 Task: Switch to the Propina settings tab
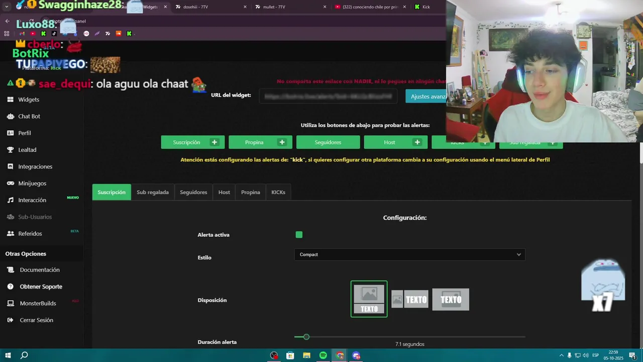pyautogui.click(x=250, y=192)
